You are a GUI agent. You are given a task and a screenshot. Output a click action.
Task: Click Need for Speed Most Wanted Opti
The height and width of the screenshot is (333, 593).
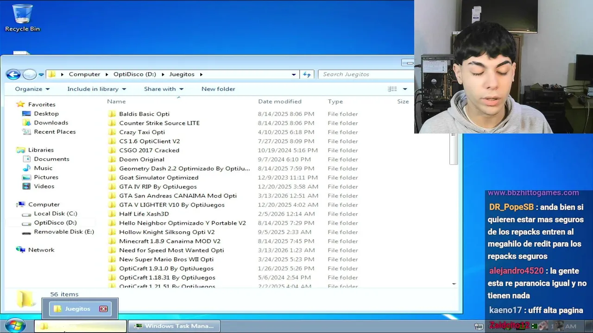point(171,250)
